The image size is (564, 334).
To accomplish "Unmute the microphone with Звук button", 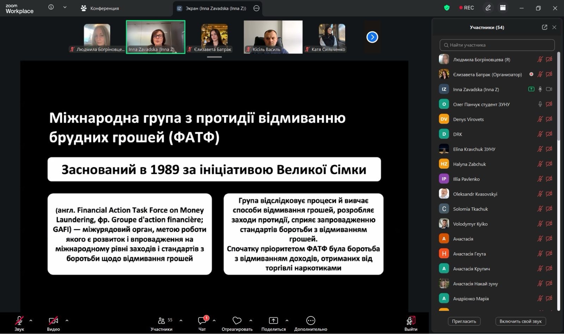I will pos(19,321).
